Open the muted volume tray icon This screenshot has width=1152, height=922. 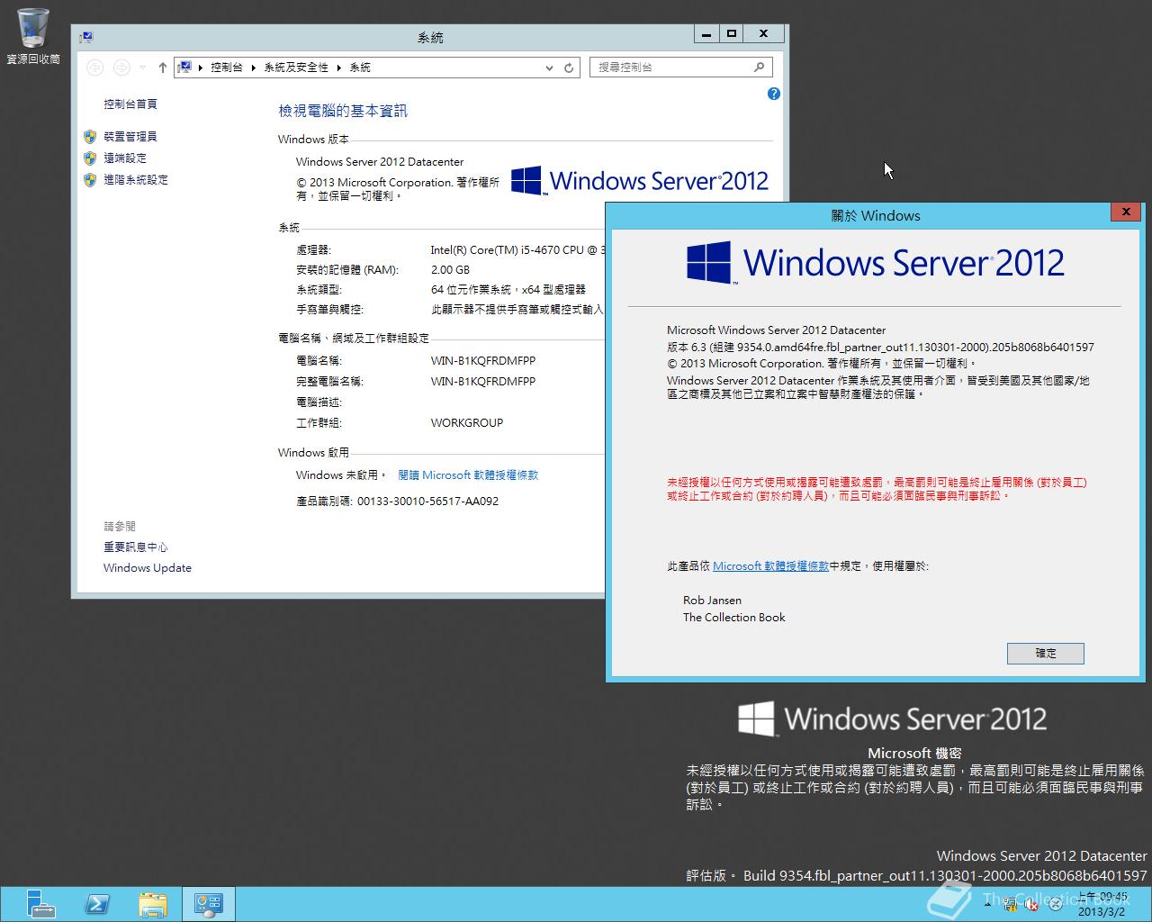pos(1032,904)
